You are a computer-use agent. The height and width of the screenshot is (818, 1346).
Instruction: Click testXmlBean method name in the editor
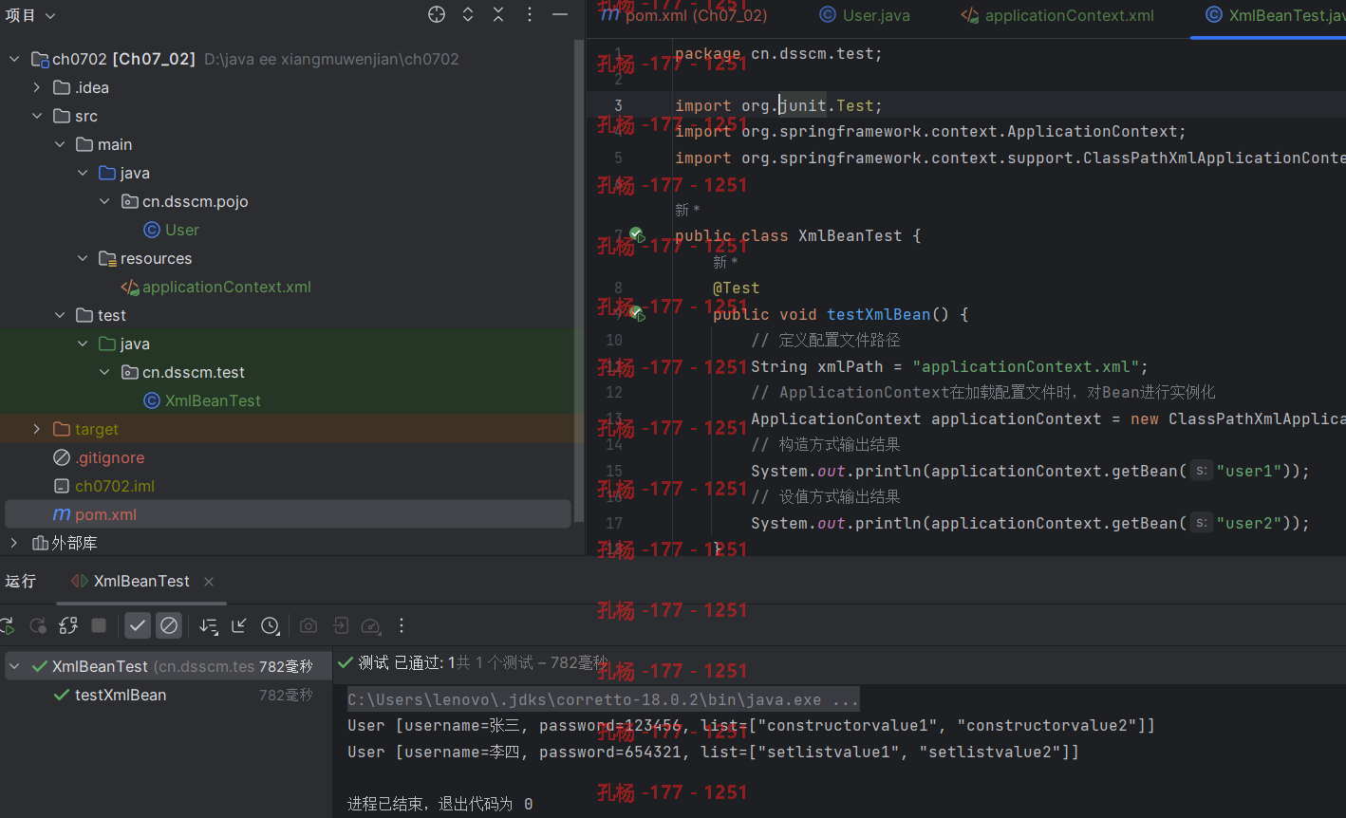coord(879,314)
